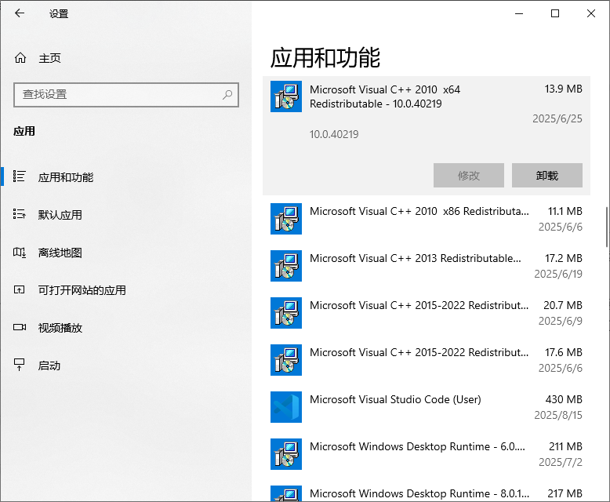610x502 pixels.
Task: Select Visual C++ 2015-2022 entry dated 2025/6/9
Action: pos(427,313)
